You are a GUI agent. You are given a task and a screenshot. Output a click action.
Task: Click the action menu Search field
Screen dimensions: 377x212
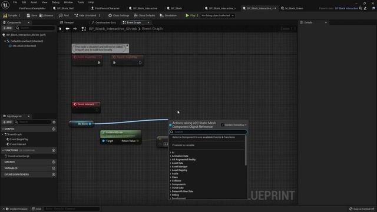click(208, 132)
